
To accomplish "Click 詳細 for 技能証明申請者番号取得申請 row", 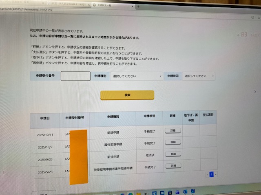I will (x=173, y=166).
